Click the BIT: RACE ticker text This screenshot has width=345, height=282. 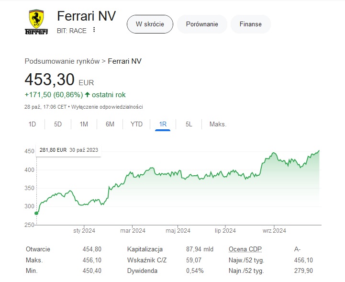coord(71,31)
